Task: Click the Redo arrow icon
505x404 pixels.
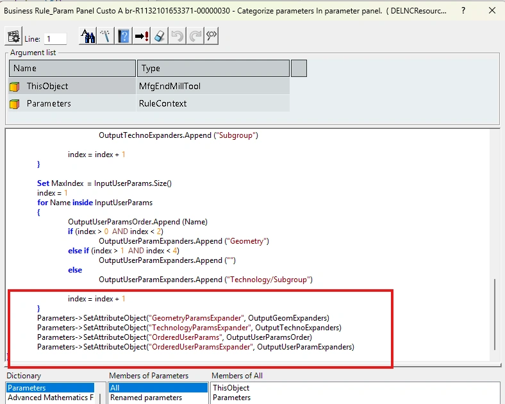Action: pyautogui.click(x=195, y=36)
